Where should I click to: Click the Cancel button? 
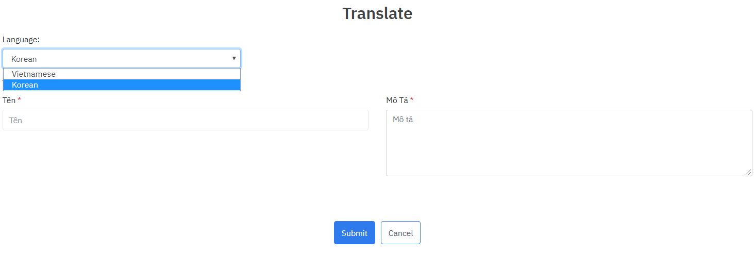[400, 233]
